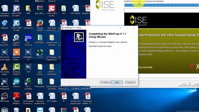Launch X-CTU from desktop
199x112 pixels.
(40, 54)
